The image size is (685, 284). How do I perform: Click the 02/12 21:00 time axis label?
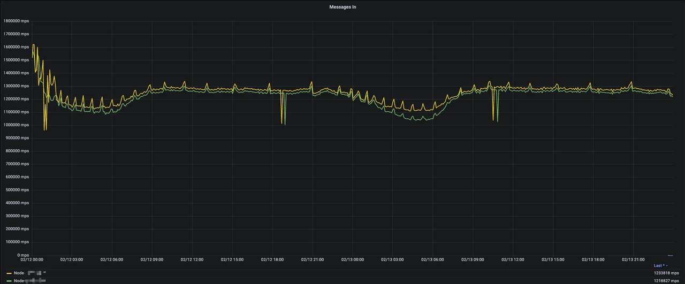[313, 259]
